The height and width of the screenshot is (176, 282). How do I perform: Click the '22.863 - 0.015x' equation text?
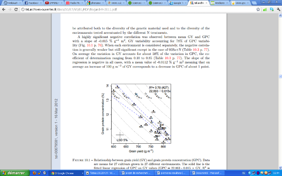160,91
